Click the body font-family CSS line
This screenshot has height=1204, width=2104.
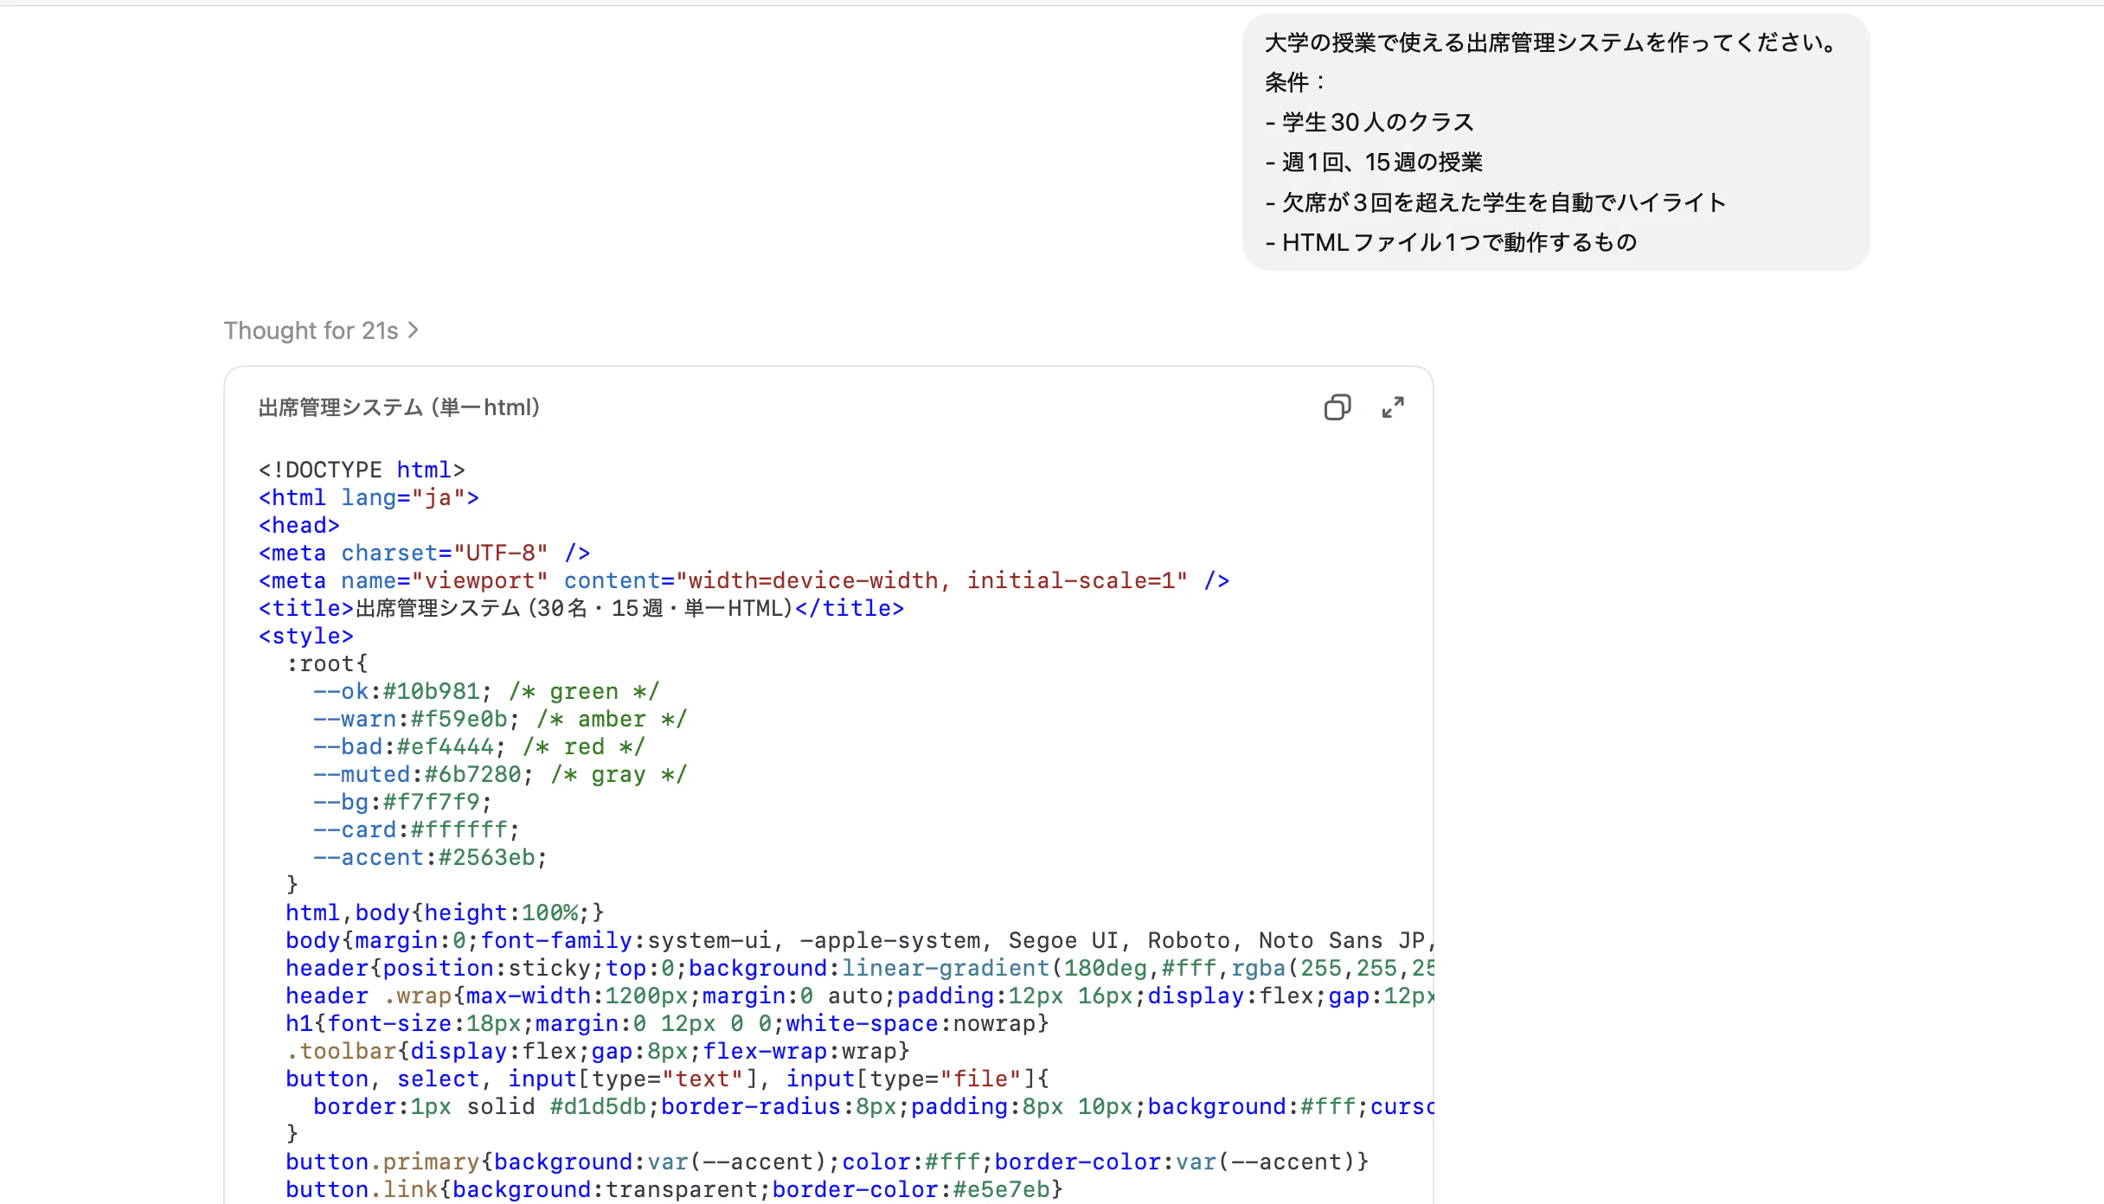point(859,940)
